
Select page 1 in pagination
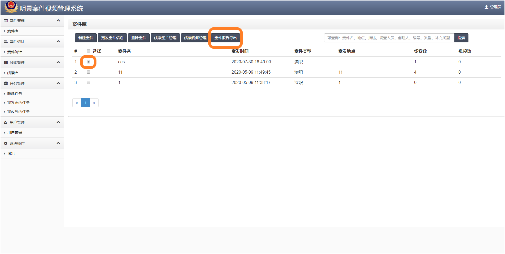coord(85,103)
